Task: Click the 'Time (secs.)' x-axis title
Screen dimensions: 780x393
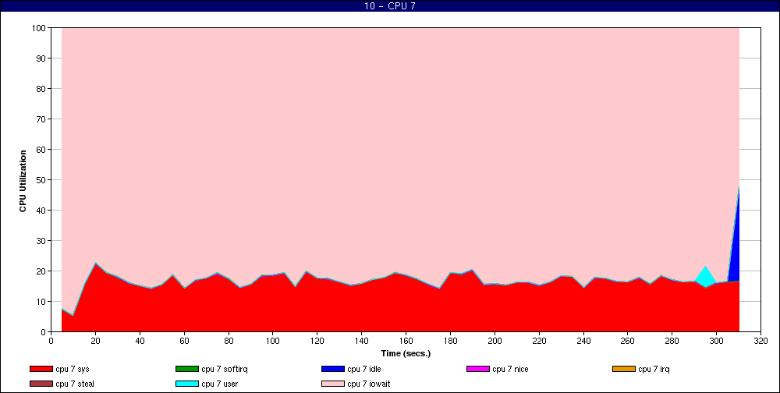Action: pos(406,354)
